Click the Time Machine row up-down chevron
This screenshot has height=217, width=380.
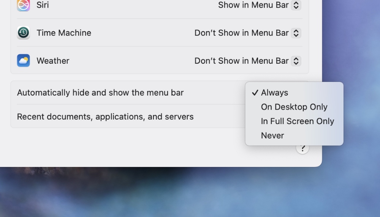click(296, 33)
